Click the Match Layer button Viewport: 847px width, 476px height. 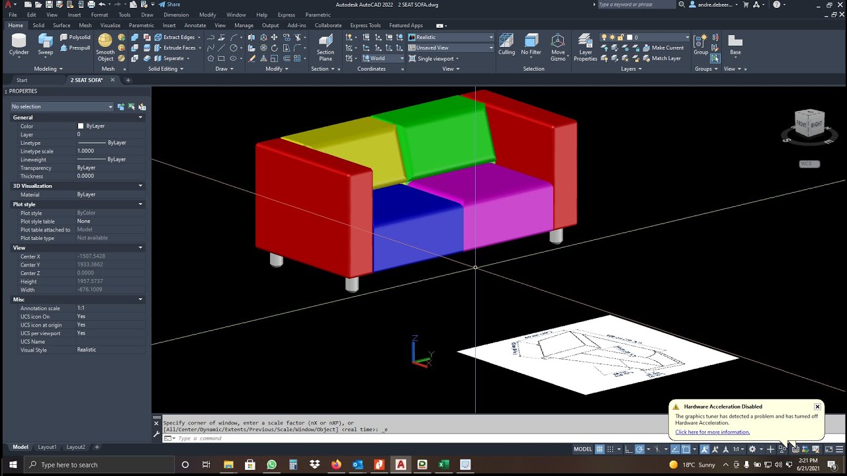661,58
